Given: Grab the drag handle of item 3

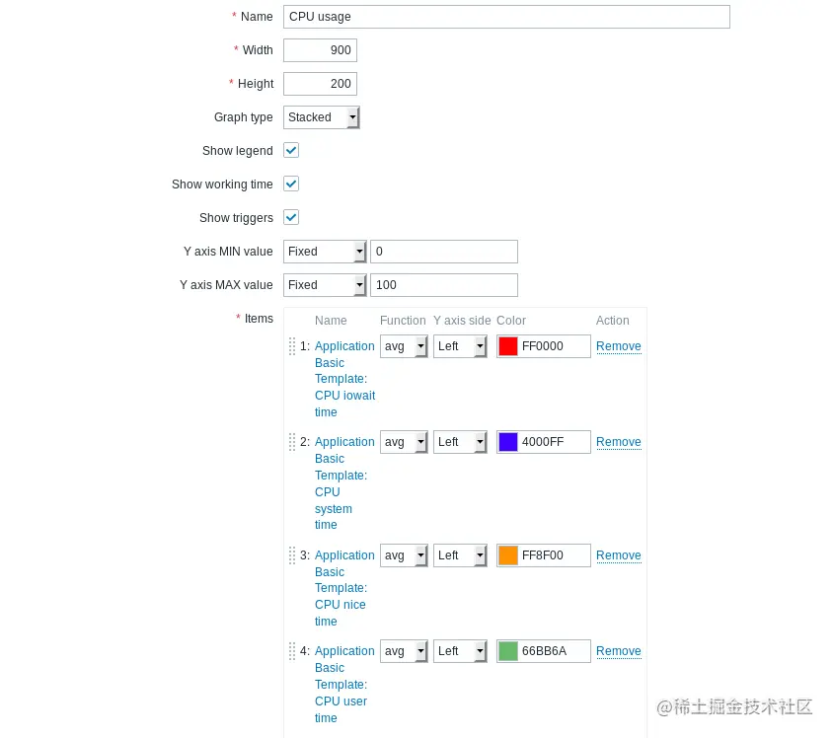Looking at the screenshot, I should point(292,555).
